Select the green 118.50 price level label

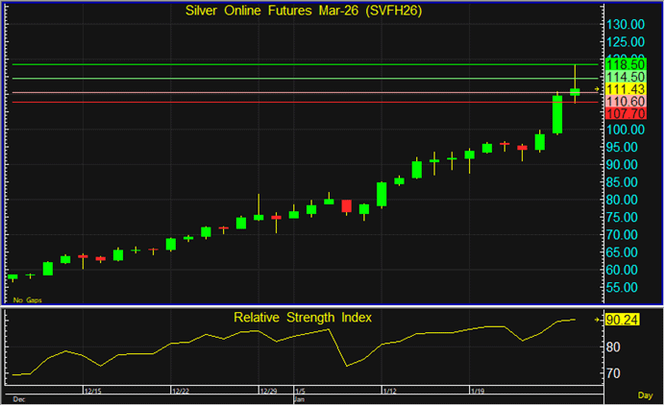tap(625, 64)
